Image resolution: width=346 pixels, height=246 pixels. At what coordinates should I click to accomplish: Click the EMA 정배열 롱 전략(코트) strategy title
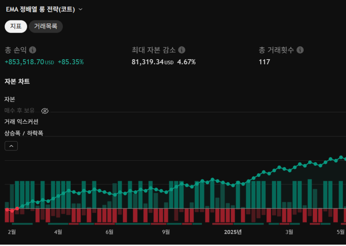pyautogui.click(x=40, y=9)
